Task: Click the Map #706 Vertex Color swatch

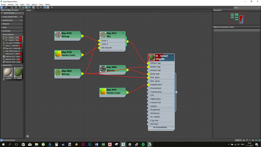Action: pyautogui.click(x=58, y=53)
